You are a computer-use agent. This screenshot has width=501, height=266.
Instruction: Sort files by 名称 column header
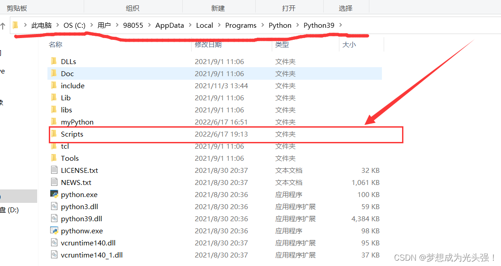55,44
